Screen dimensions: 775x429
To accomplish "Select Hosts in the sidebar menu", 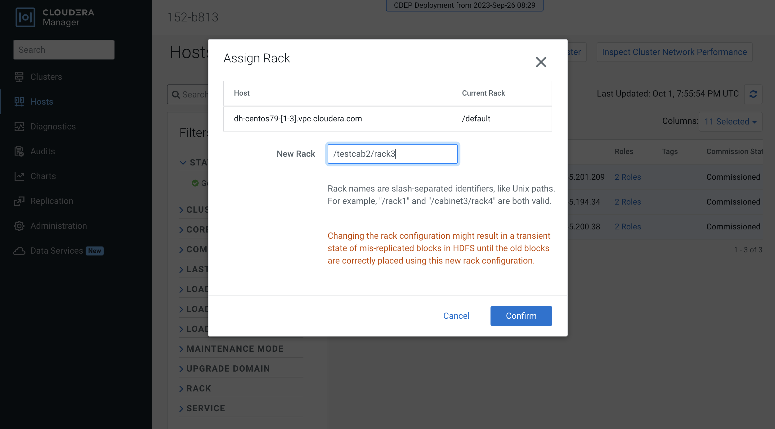I will click(42, 102).
